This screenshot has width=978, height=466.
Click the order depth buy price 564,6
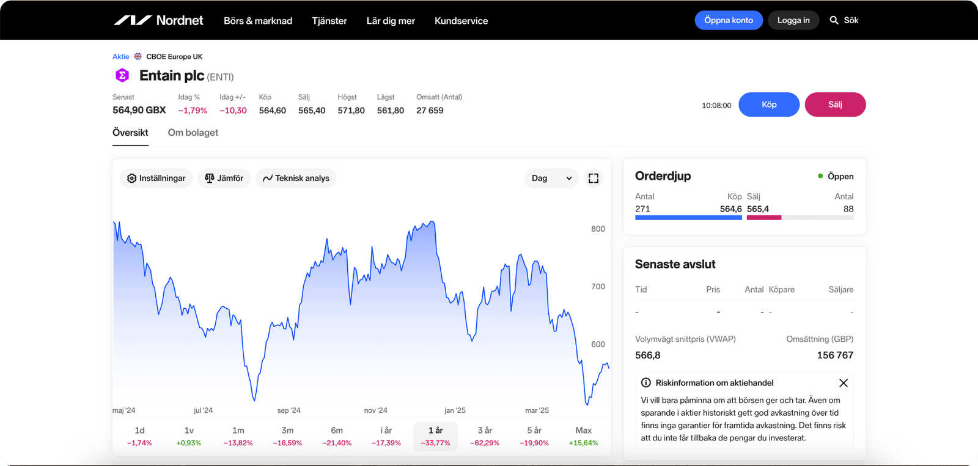(x=731, y=209)
